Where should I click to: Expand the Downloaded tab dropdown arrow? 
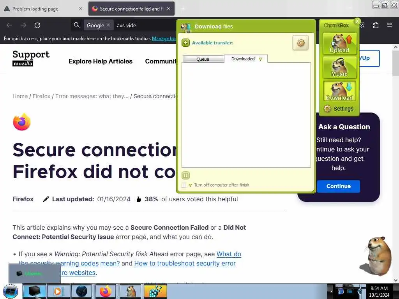tap(260, 59)
